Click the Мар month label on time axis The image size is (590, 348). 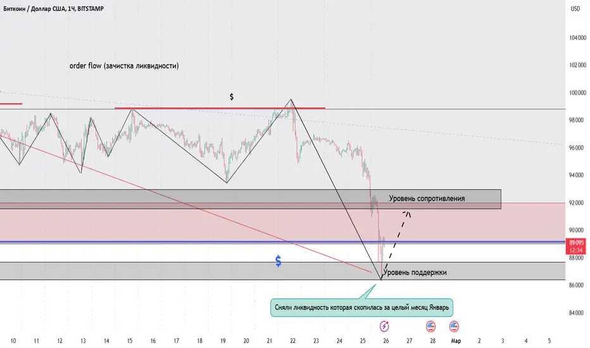pyautogui.click(x=456, y=341)
